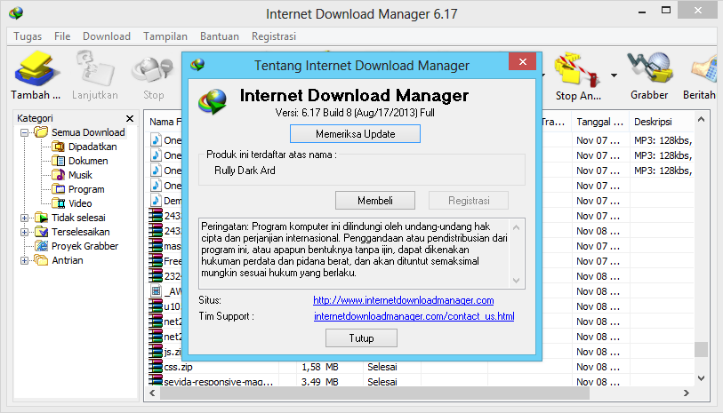
Task: Open the Tampilan menu
Action: pos(165,36)
